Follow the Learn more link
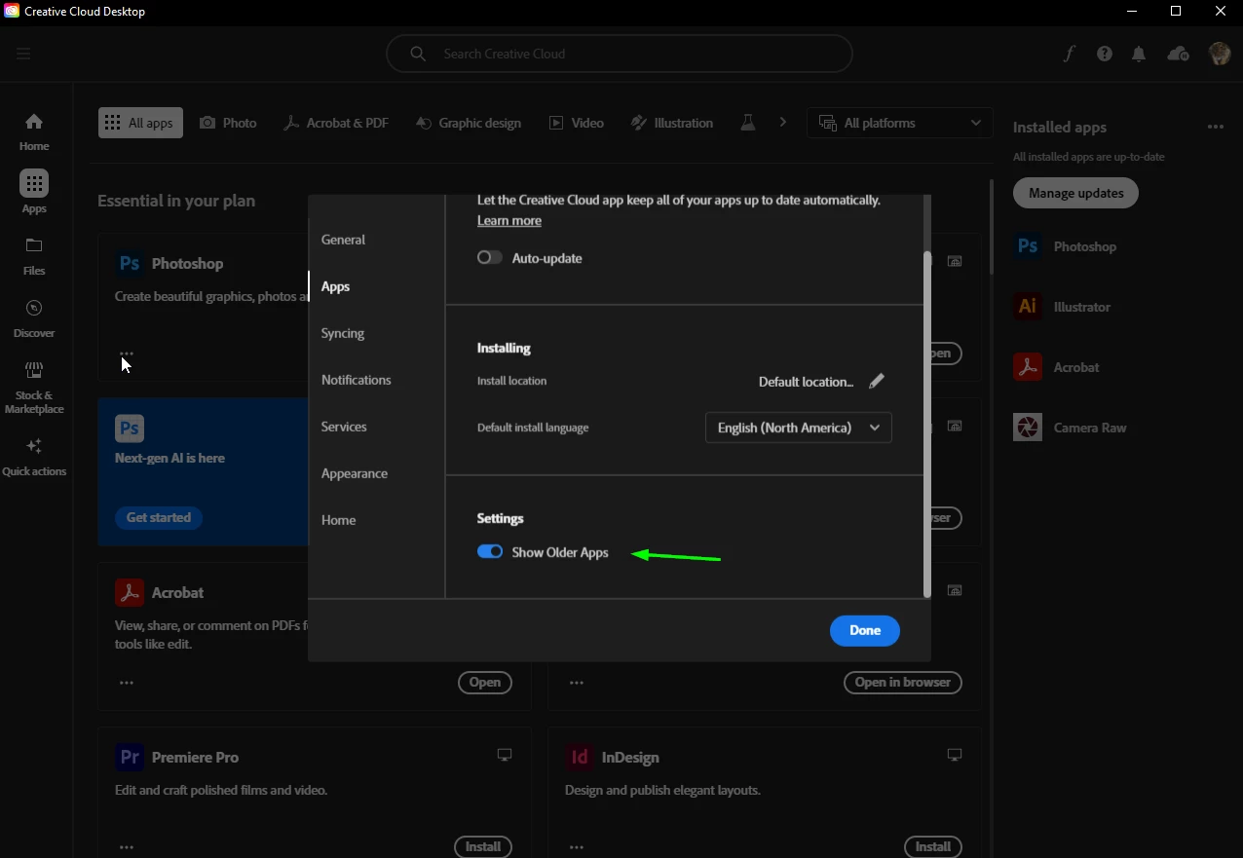1243x858 pixels. pos(509,220)
